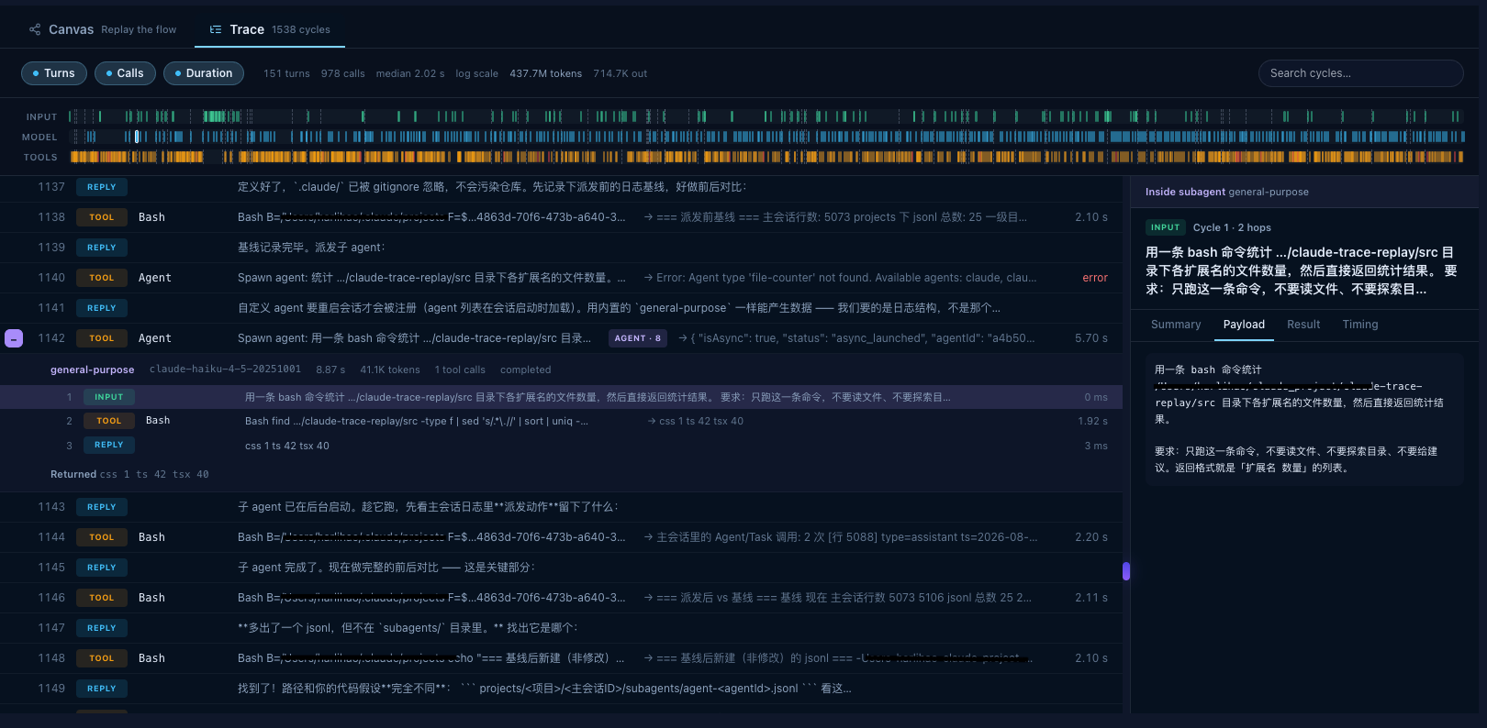Select cycle row 1142 Agent tool

(561, 338)
